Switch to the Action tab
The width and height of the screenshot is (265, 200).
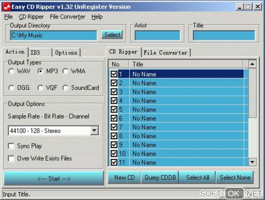15,52
